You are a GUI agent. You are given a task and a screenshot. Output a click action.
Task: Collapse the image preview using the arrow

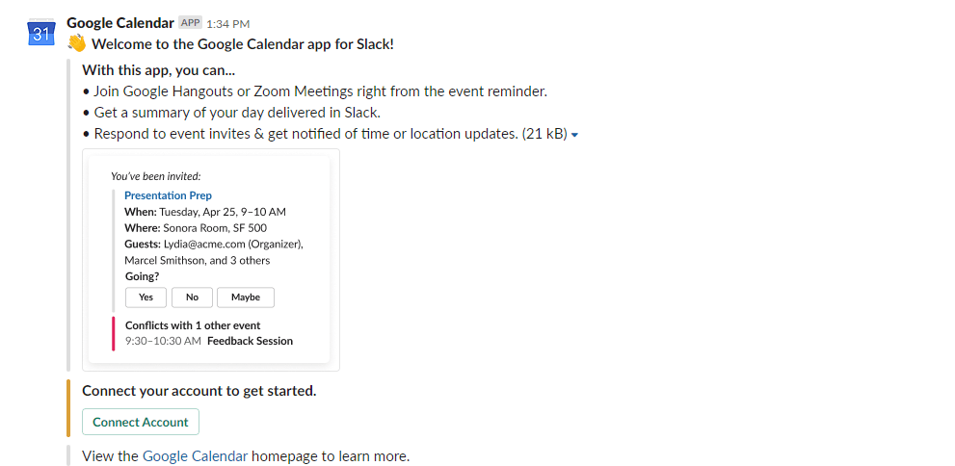pyautogui.click(x=575, y=136)
